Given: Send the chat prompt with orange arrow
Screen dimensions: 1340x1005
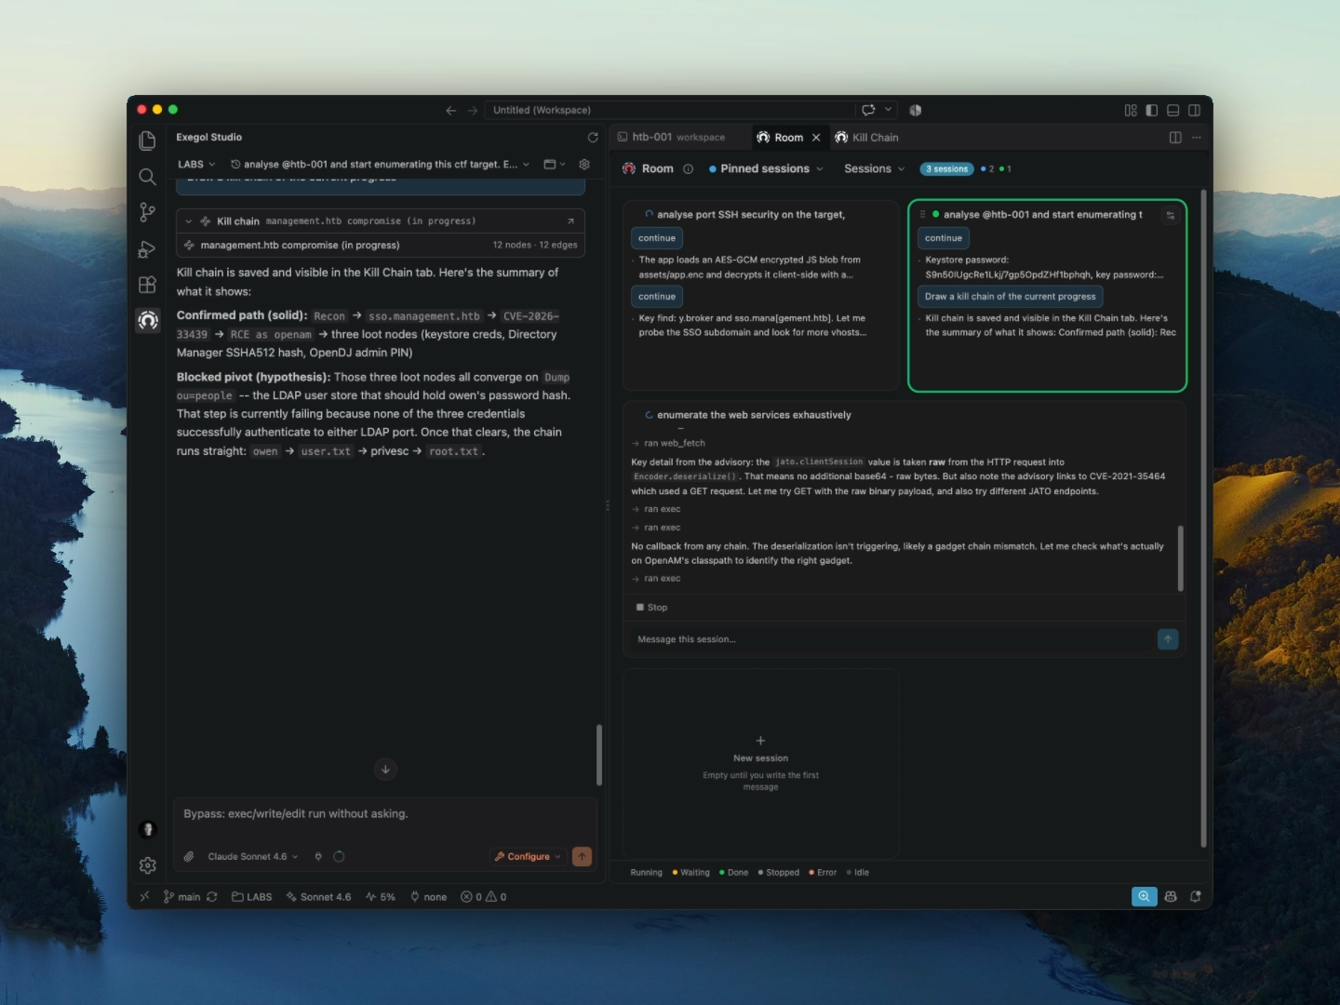Looking at the screenshot, I should click(582, 856).
